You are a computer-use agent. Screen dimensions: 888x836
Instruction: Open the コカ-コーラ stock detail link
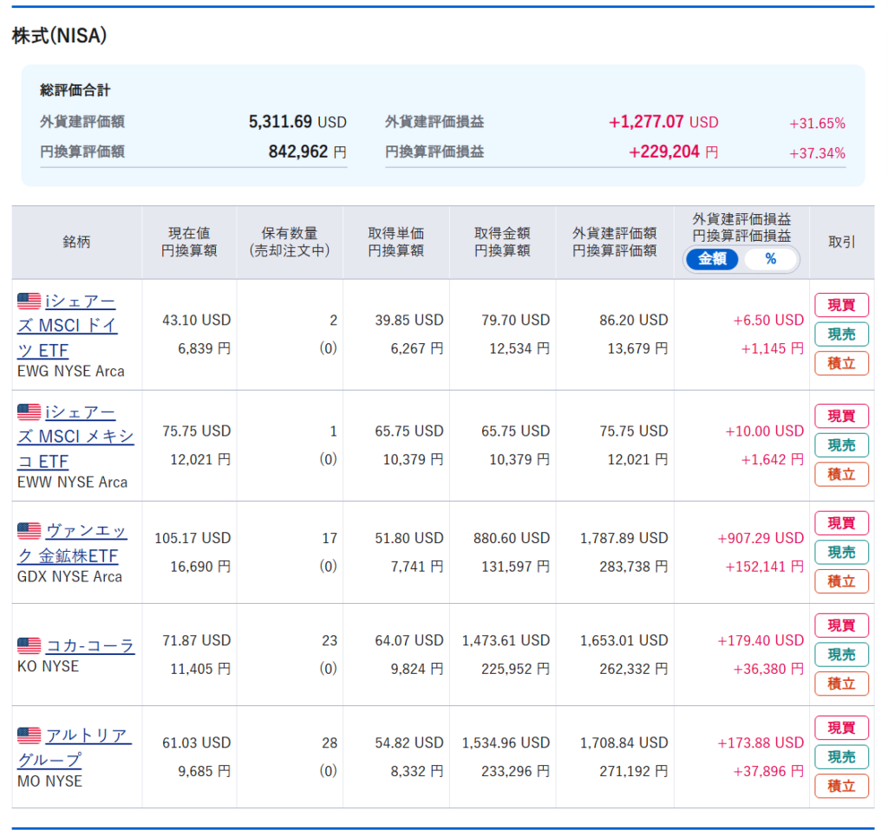(x=90, y=646)
